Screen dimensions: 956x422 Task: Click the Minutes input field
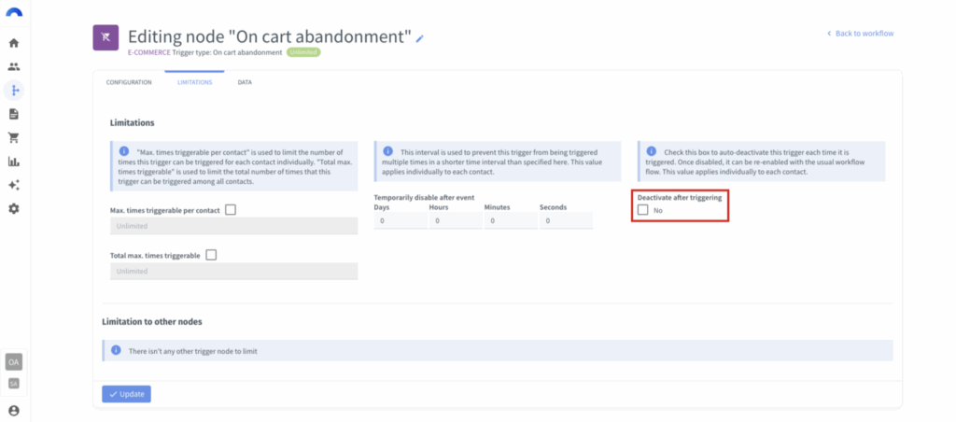509,221
